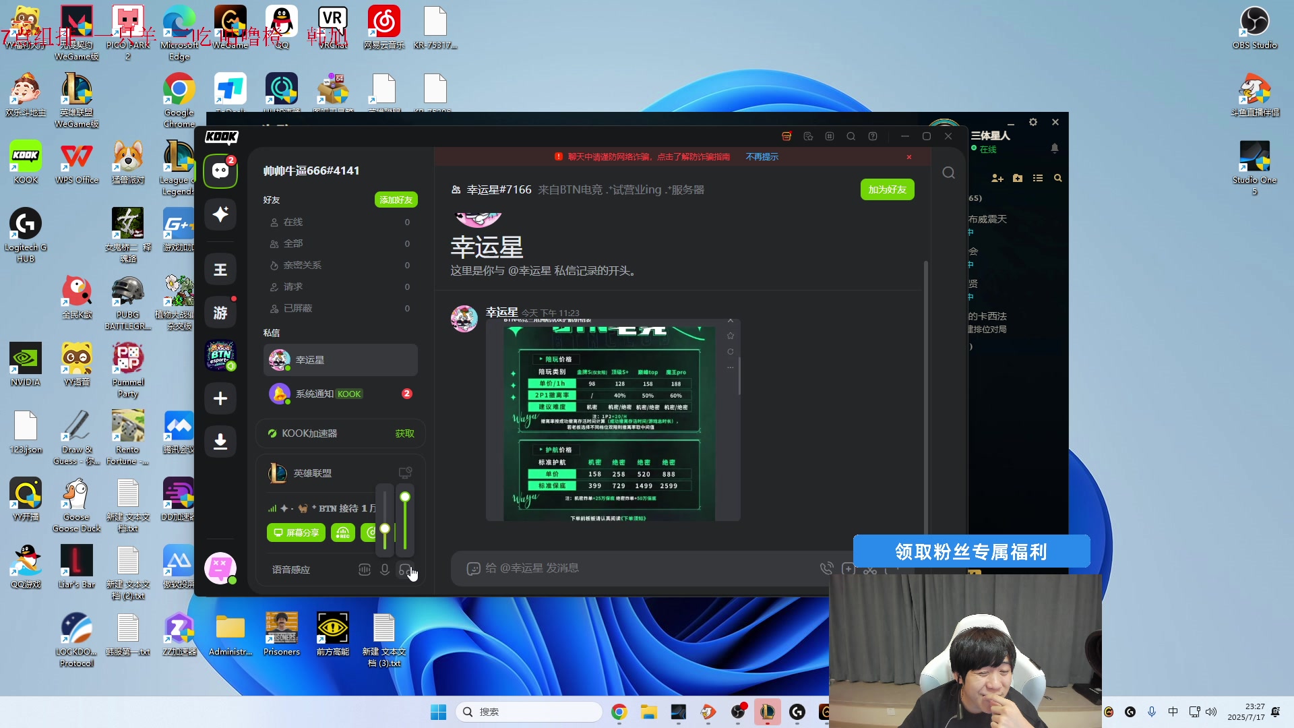This screenshot has height=728, width=1294.
Task: Click the start voice call icon in message bar
Action: pyautogui.click(x=826, y=568)
